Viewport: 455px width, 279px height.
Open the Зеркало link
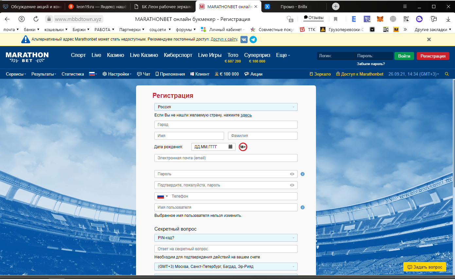point(320,74)
